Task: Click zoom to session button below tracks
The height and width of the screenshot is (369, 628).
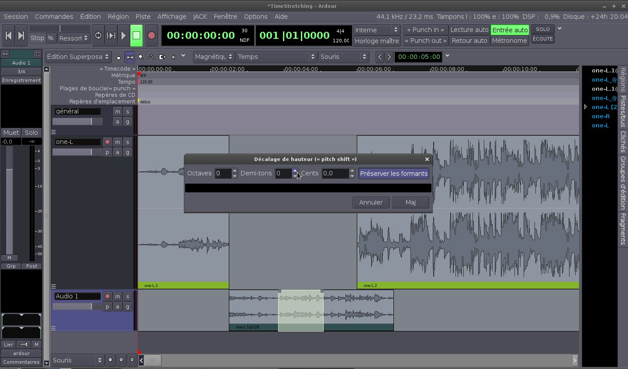Action: (x=132, y=360)
